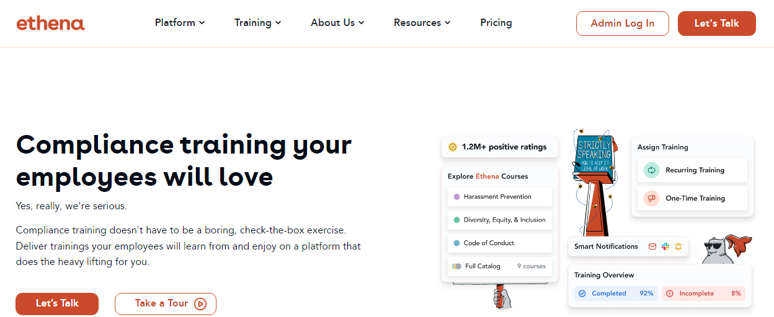Click the "Yes, really, we're serious." text
Viewport: 774px width, 317px height.
(71, 206)
